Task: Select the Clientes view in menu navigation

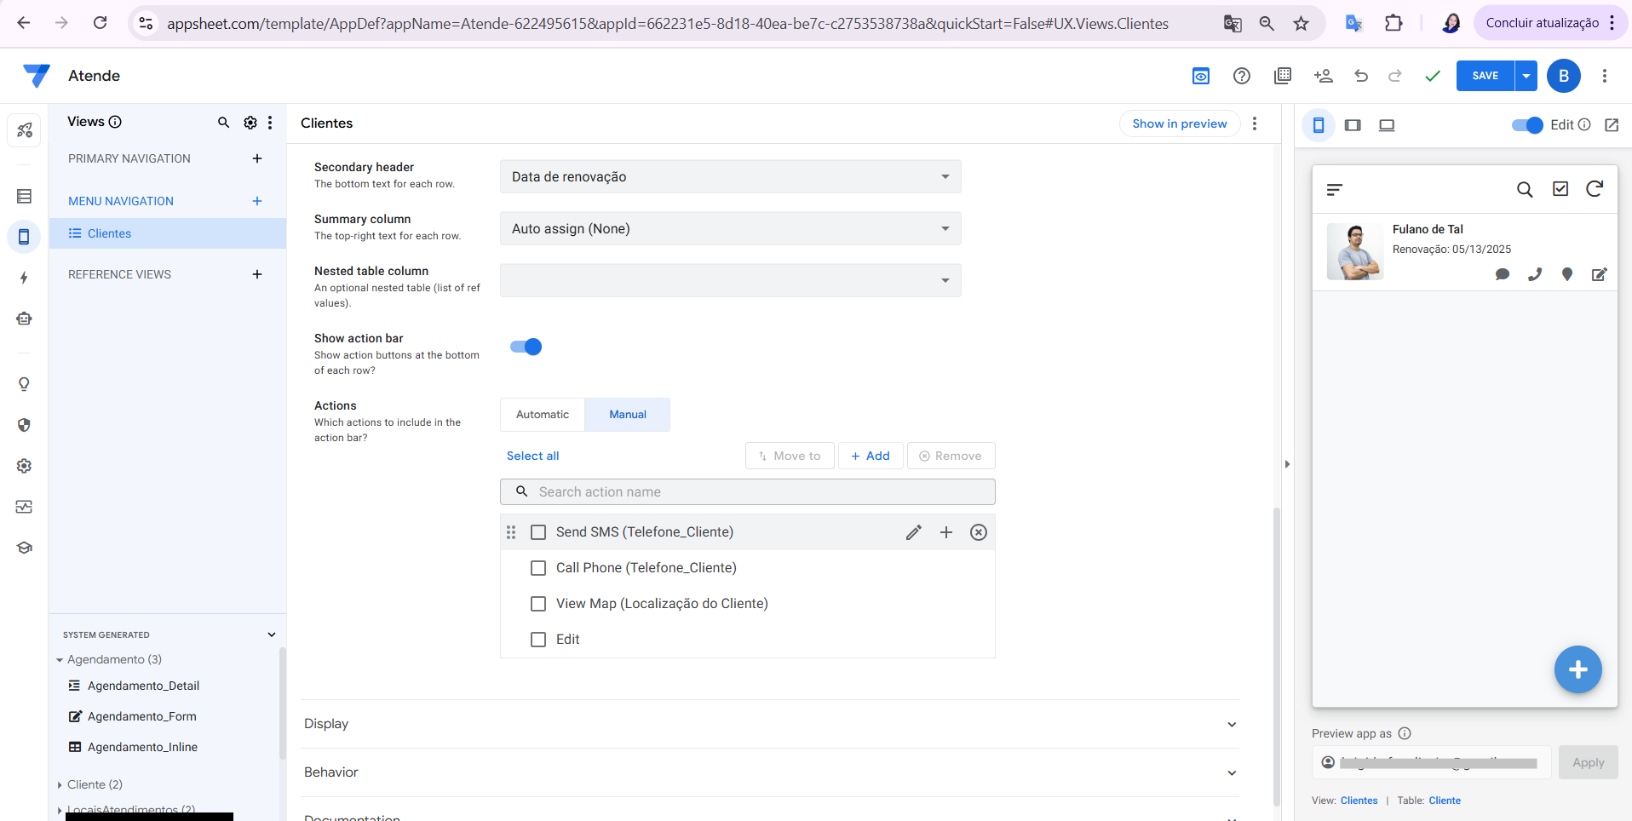Action: pos(110,233)
